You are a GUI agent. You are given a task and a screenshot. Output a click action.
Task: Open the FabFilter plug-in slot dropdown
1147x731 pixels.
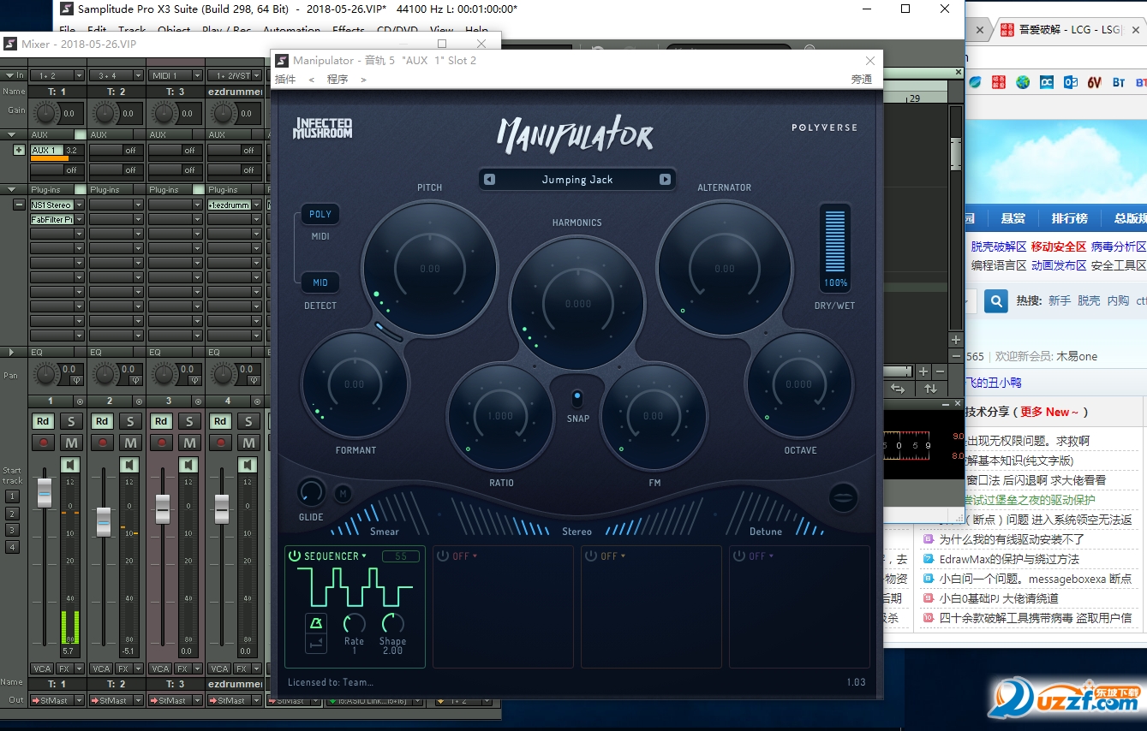point(80,220)
